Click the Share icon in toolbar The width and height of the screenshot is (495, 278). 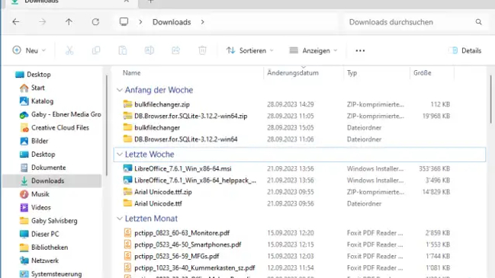click(176, 50)
